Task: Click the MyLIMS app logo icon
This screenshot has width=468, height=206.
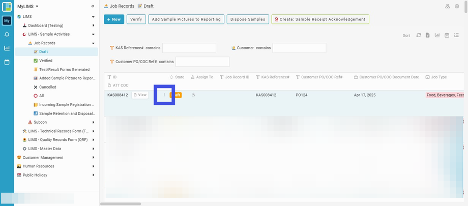Action: [7, 7]
